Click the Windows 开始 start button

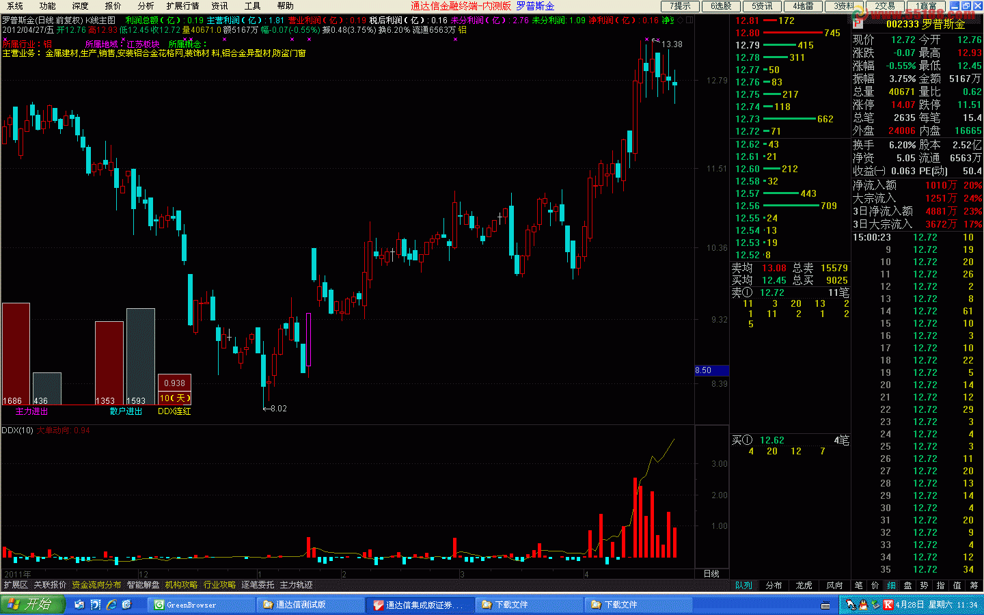(x=32, y=604)
